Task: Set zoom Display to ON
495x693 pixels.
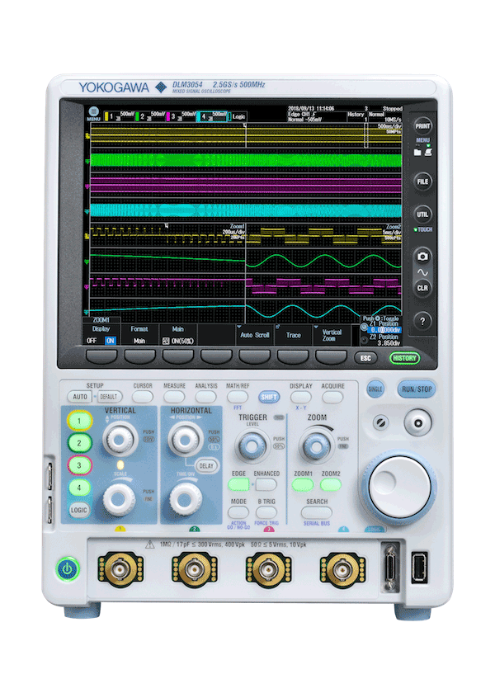Action: coord(109,339)
